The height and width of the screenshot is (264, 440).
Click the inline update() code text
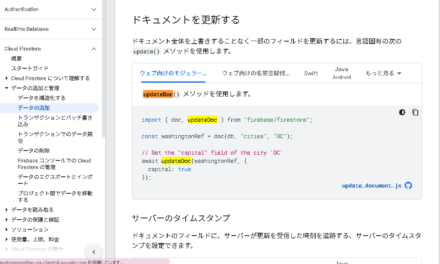click(146, 51)
